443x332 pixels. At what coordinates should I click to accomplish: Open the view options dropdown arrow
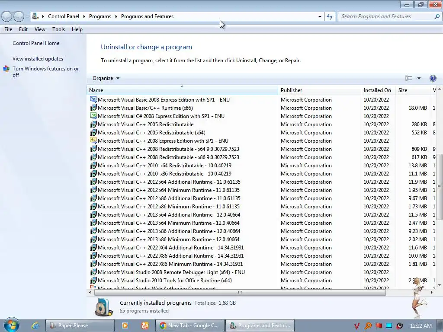point(419,78)
